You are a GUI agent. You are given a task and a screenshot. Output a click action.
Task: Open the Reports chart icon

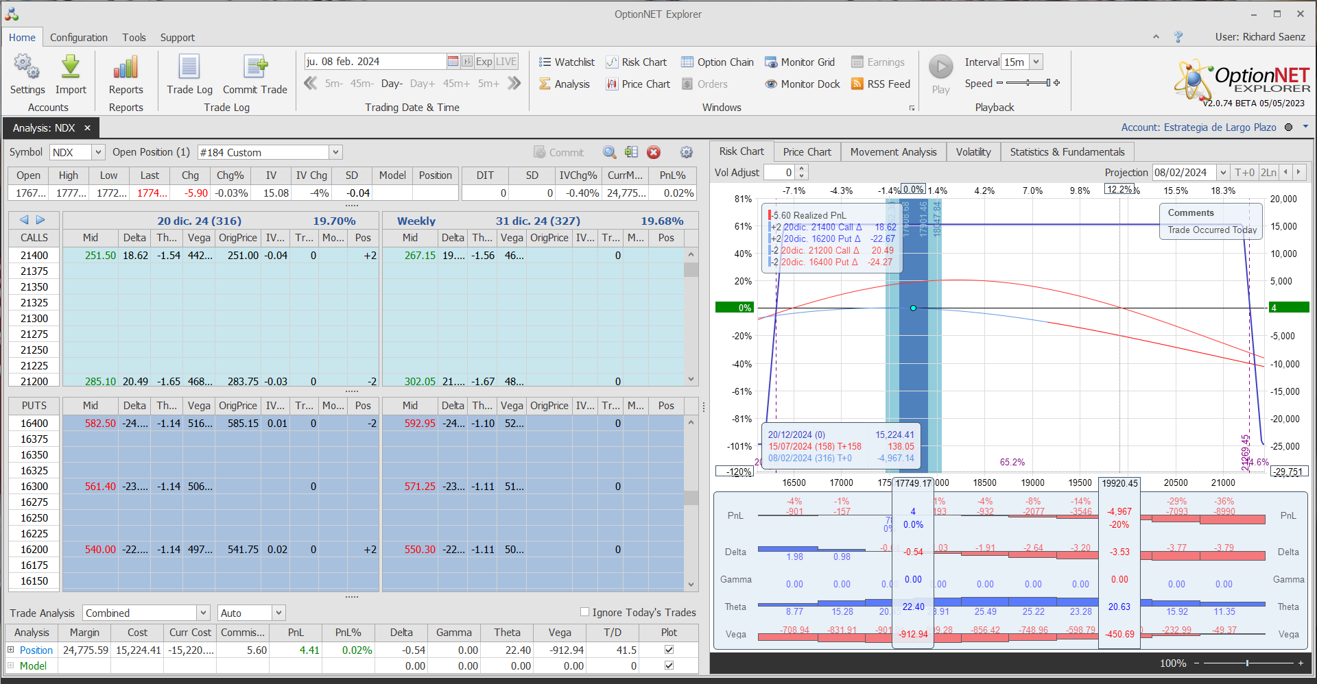coord(126,67)
